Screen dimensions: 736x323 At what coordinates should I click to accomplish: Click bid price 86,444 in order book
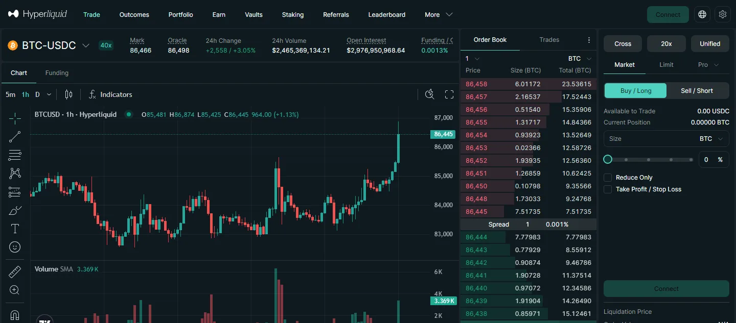click(x=476, y=237)
